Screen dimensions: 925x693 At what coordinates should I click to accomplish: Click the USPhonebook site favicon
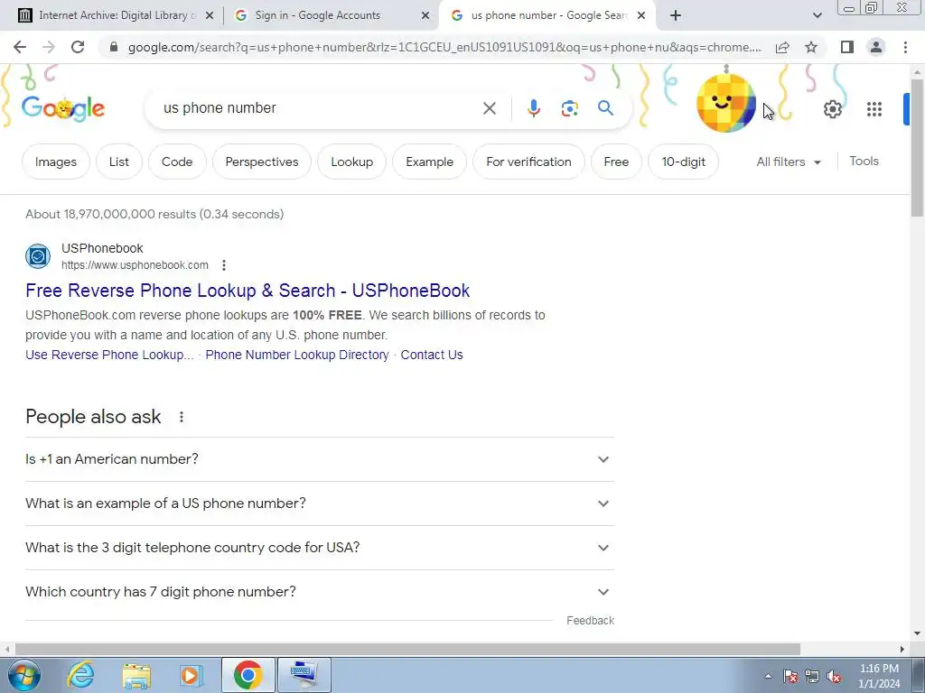(x=38, y=256)
